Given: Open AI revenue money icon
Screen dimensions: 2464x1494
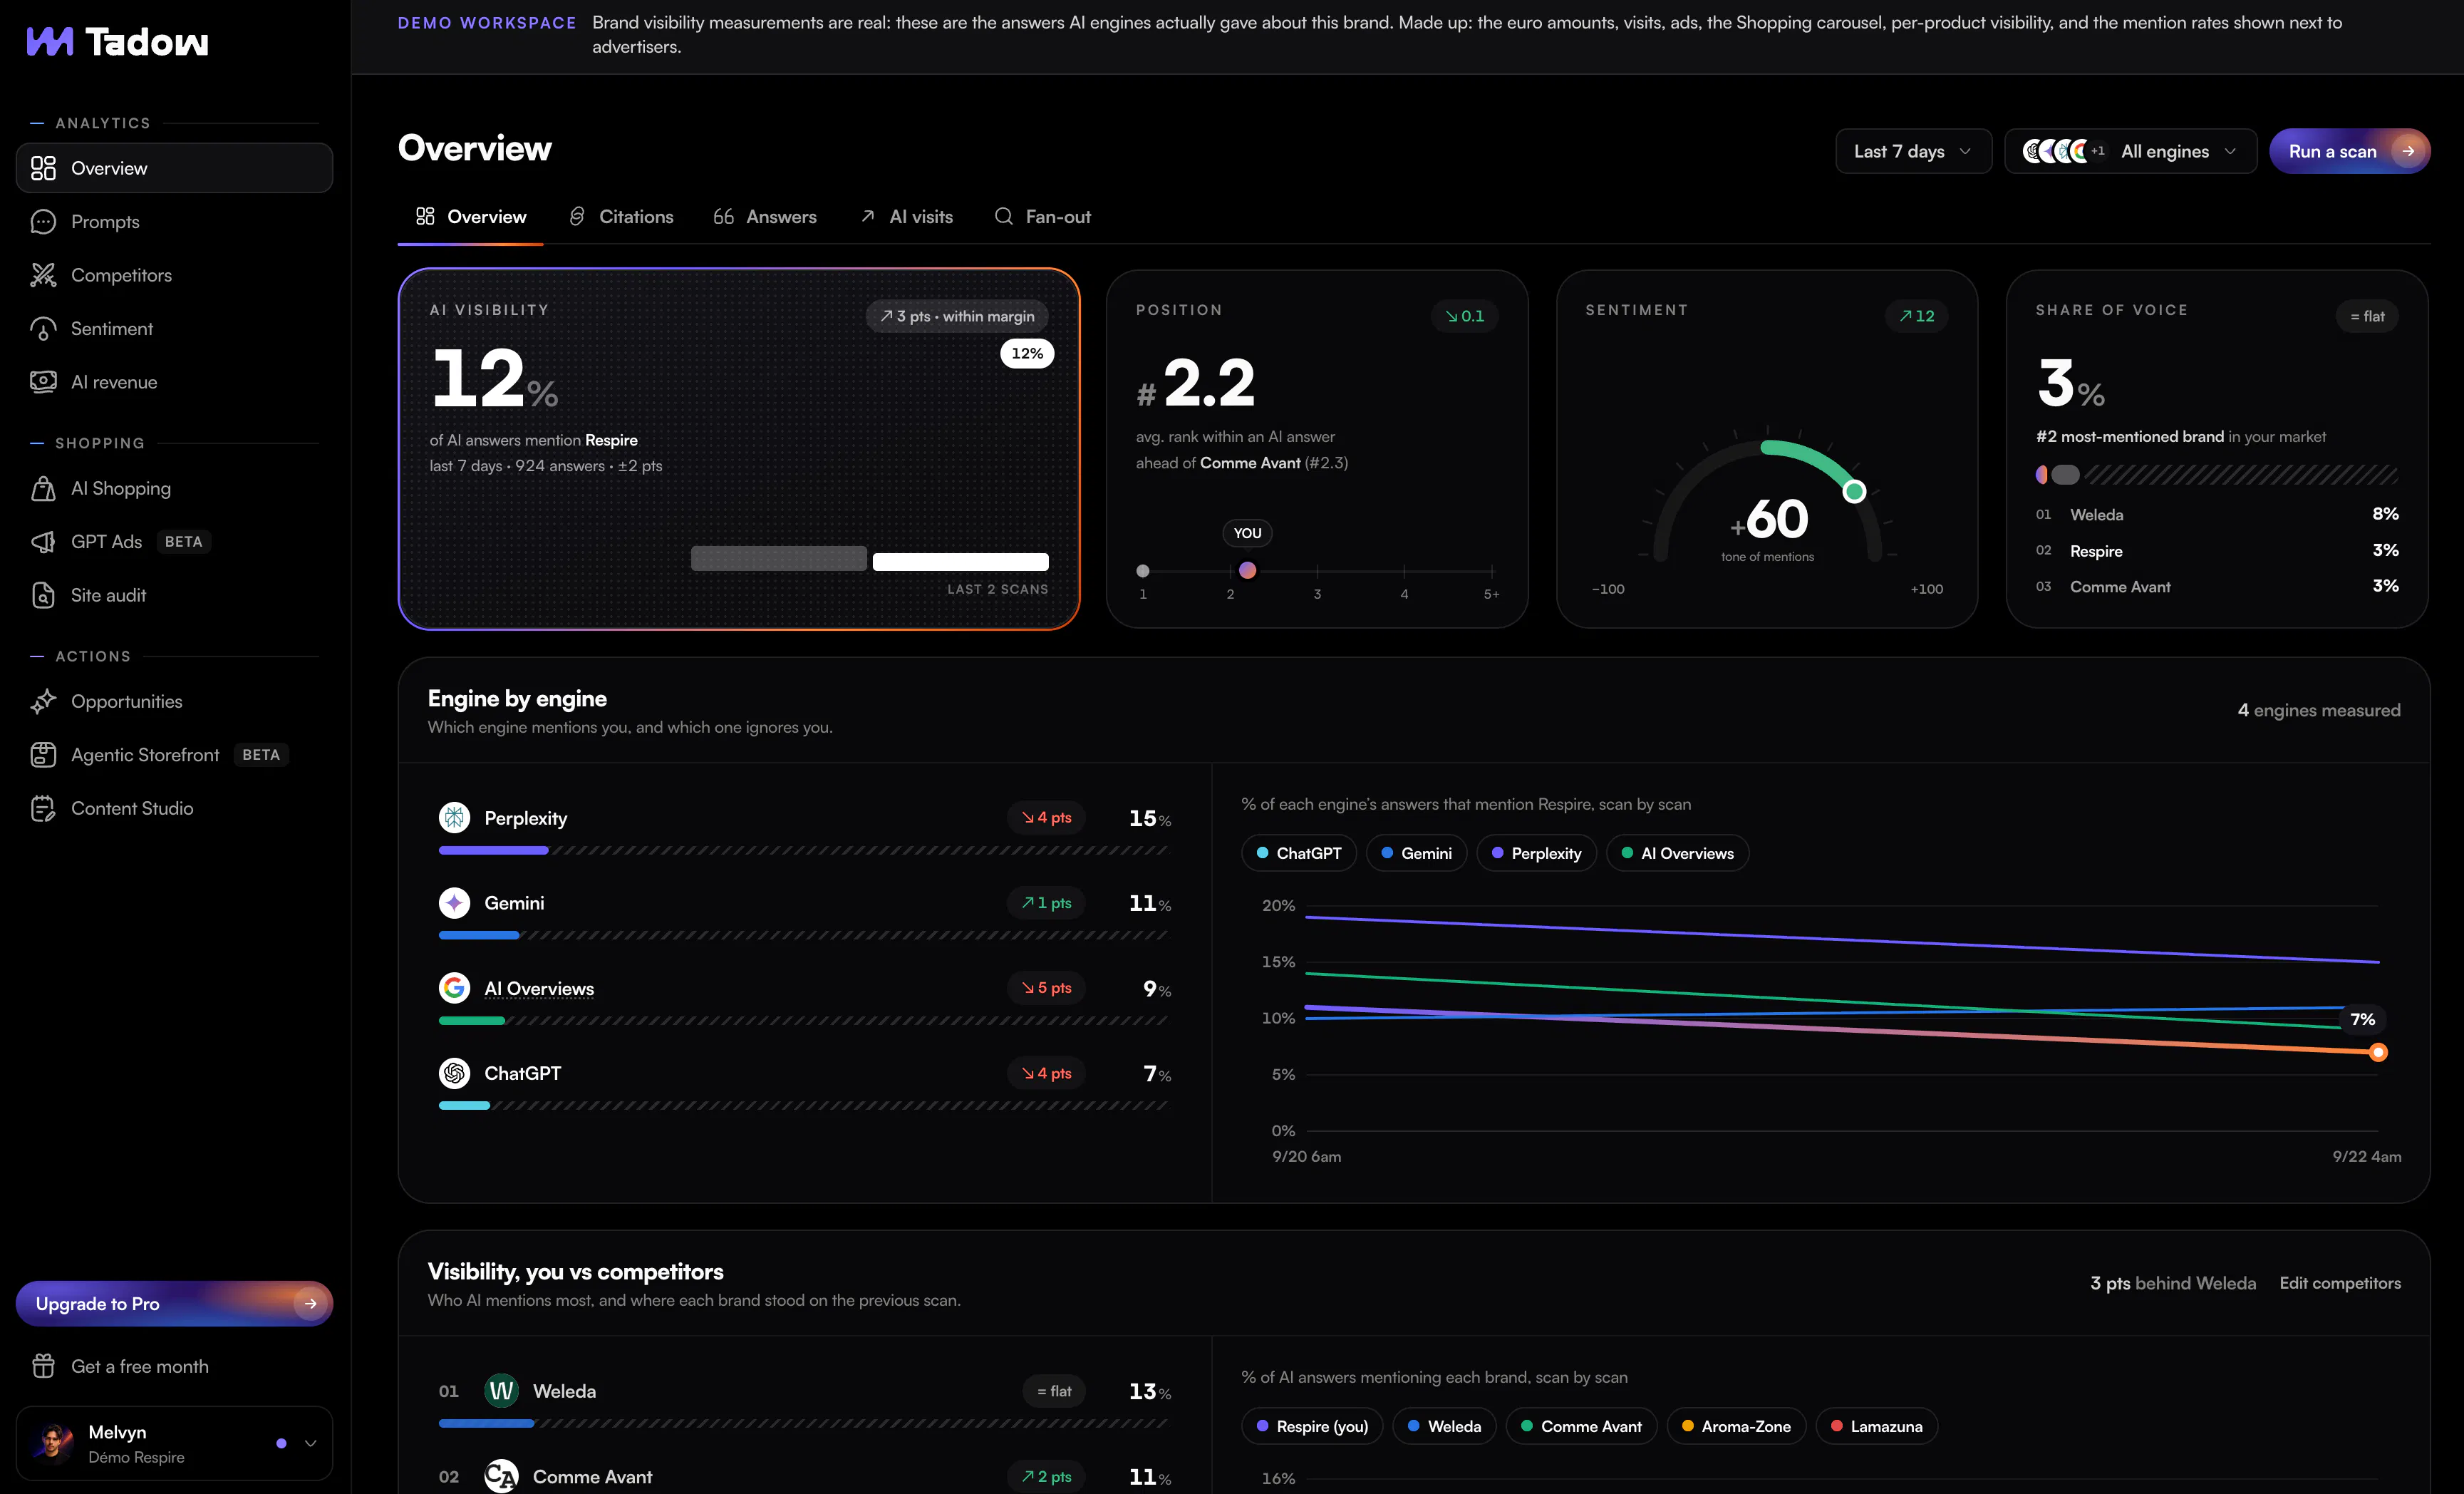Looking at the screenshot, I should (43, 382).
